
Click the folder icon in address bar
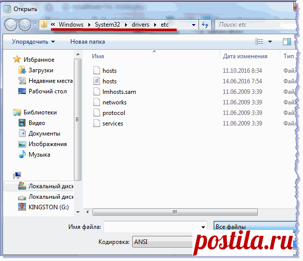[x=44, y=25]
